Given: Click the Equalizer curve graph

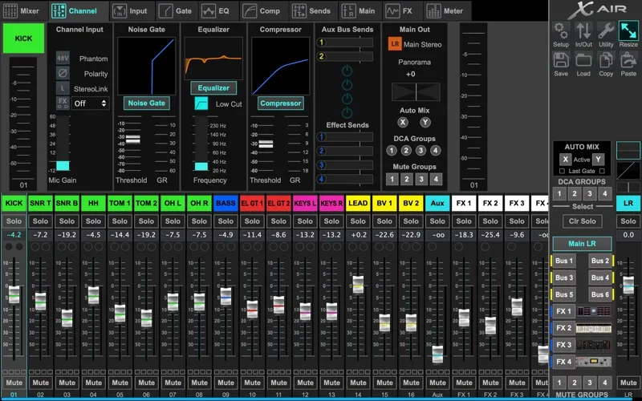Looking at the screenshot, I should pyautogui.click(x=213, y=58).
